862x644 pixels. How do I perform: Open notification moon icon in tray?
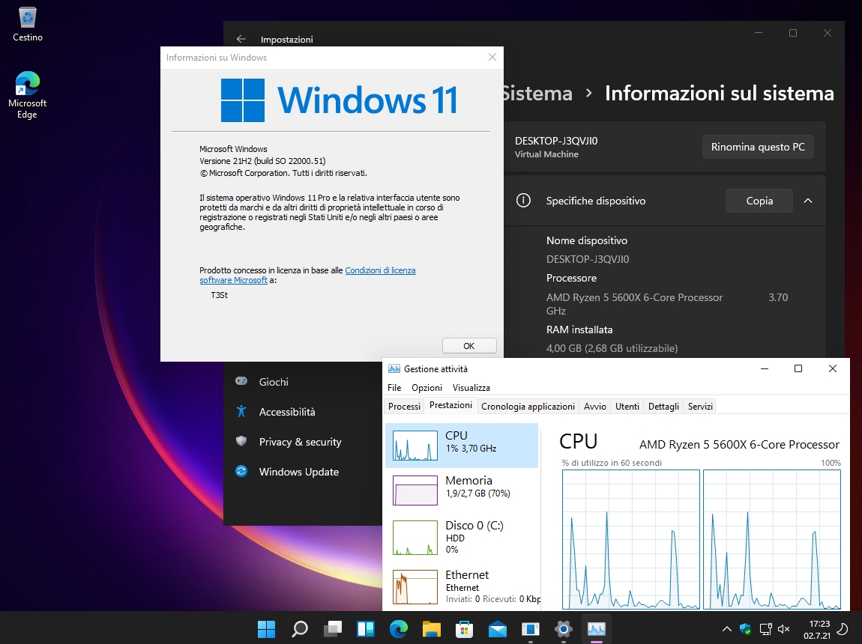pyautogui.click(x=843, y=629)
